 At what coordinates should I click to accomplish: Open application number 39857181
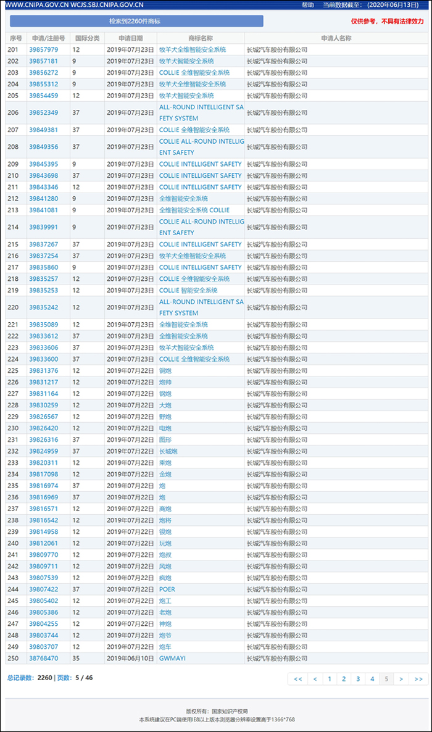(x=43, y=61)
